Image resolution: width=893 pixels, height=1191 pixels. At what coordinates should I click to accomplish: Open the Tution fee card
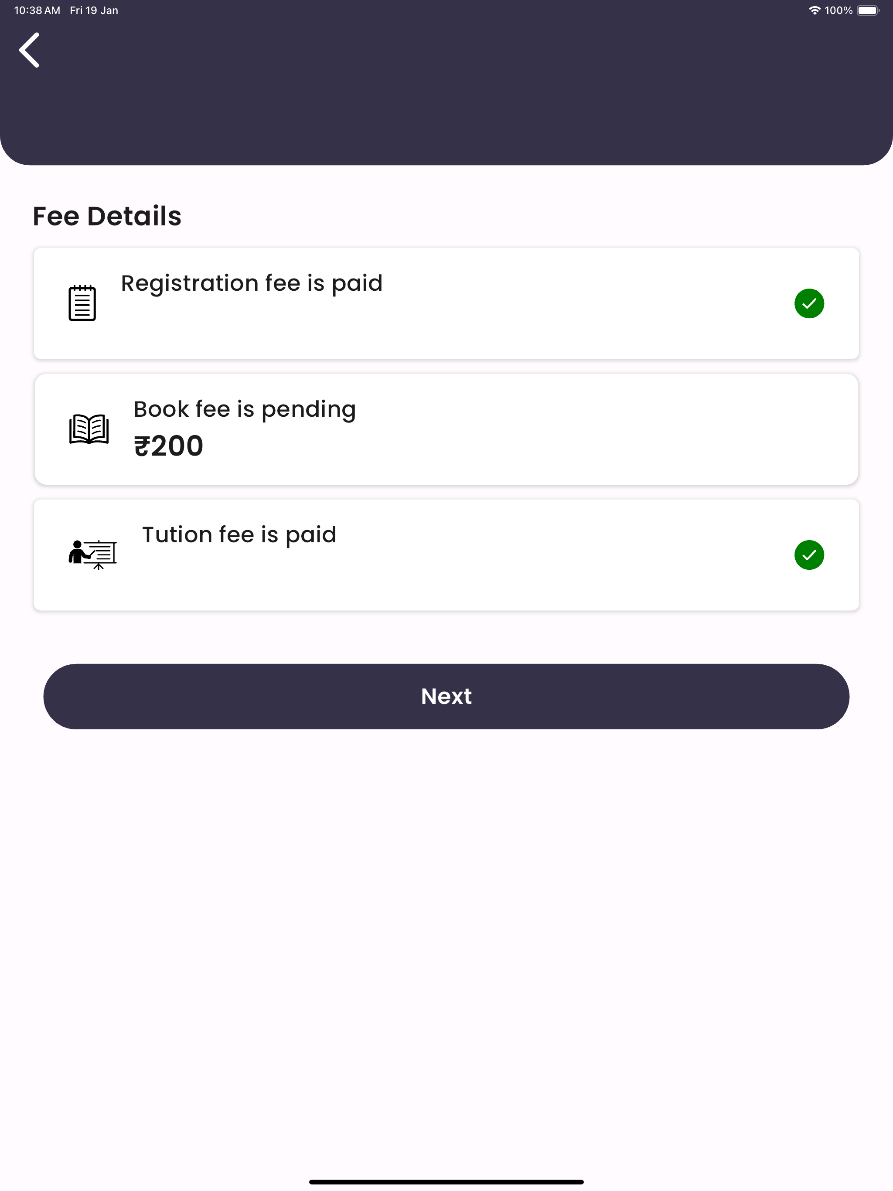coord(446,555)
